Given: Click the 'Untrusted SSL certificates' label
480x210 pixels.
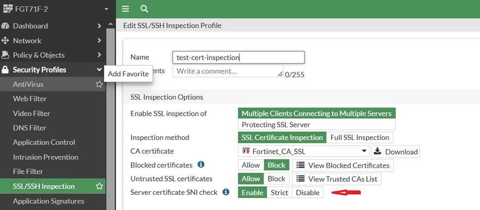Looking at the screenshot, I should pyautogui.click(x=171, y=179).
